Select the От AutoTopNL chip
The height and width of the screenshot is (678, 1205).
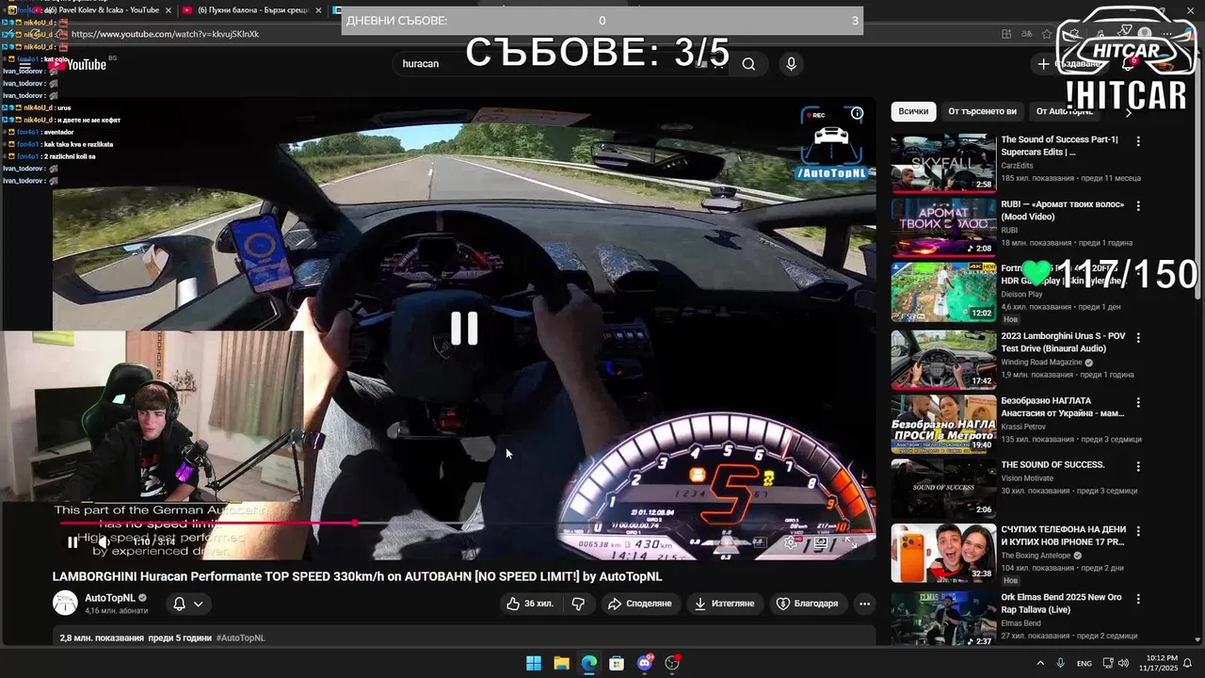1065,111
